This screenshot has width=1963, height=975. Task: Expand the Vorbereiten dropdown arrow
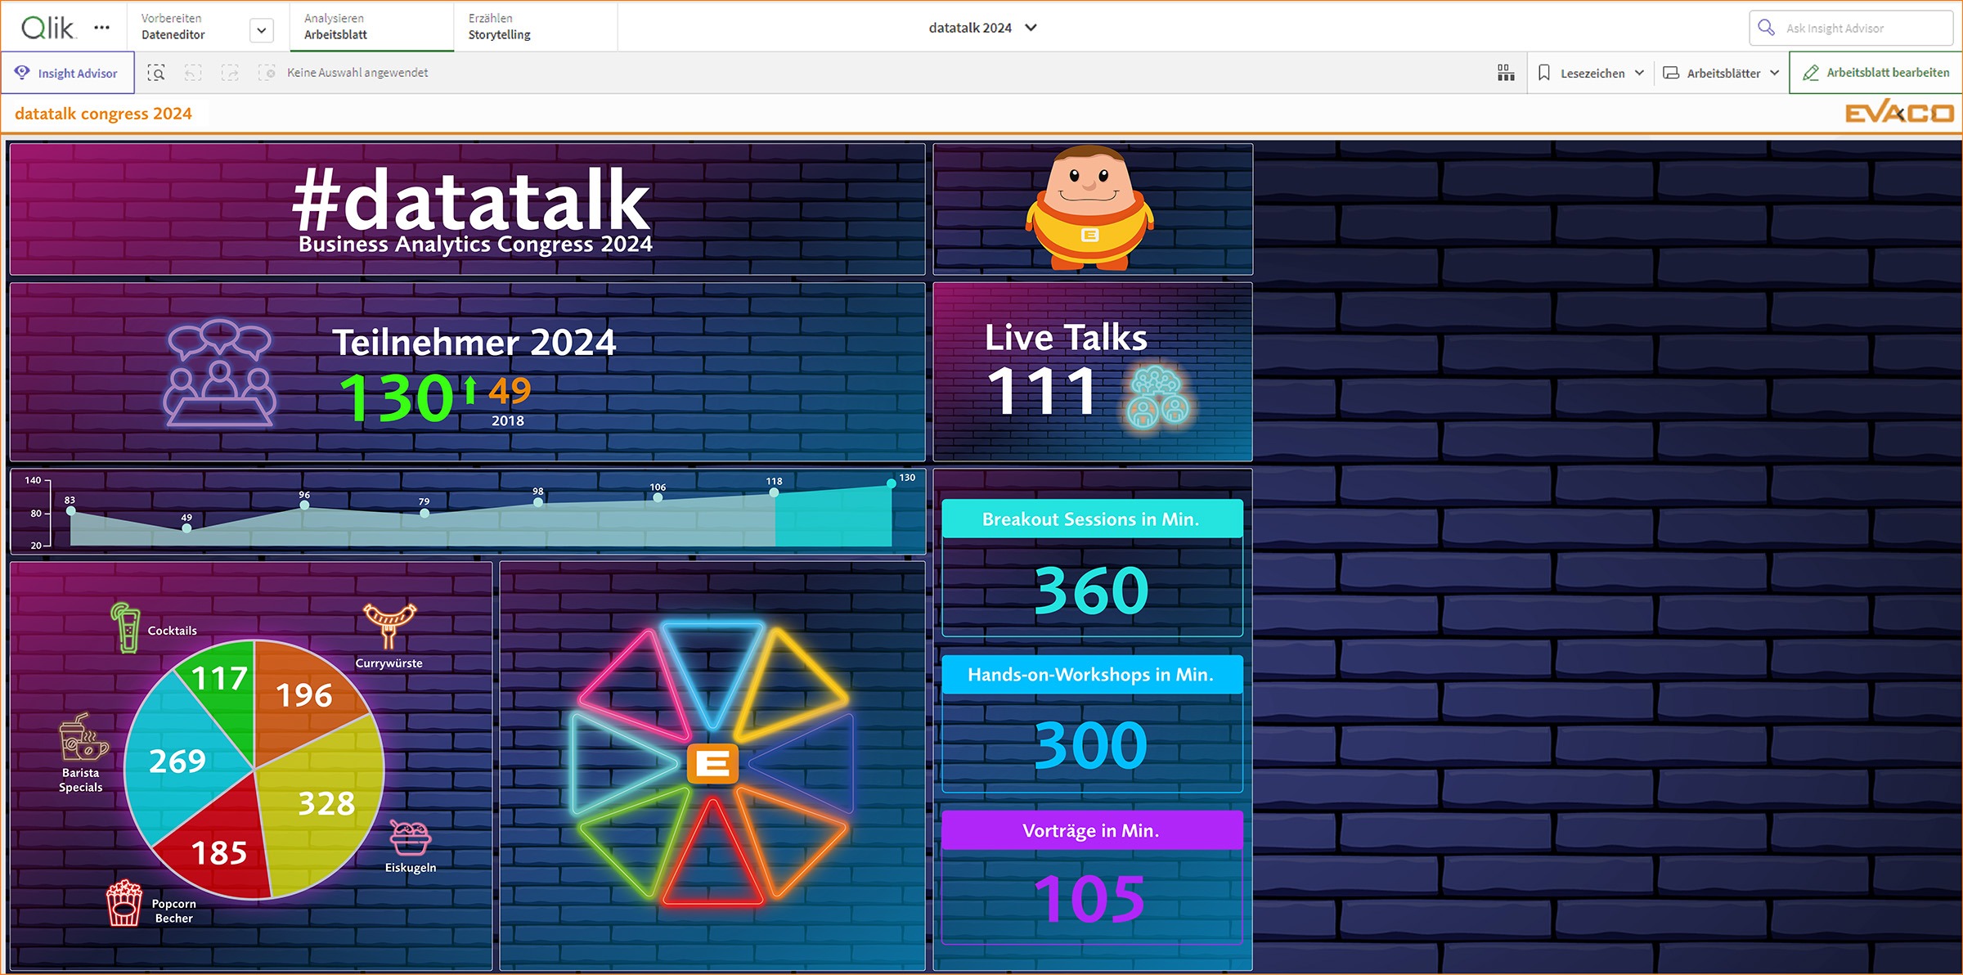(261, 31)
